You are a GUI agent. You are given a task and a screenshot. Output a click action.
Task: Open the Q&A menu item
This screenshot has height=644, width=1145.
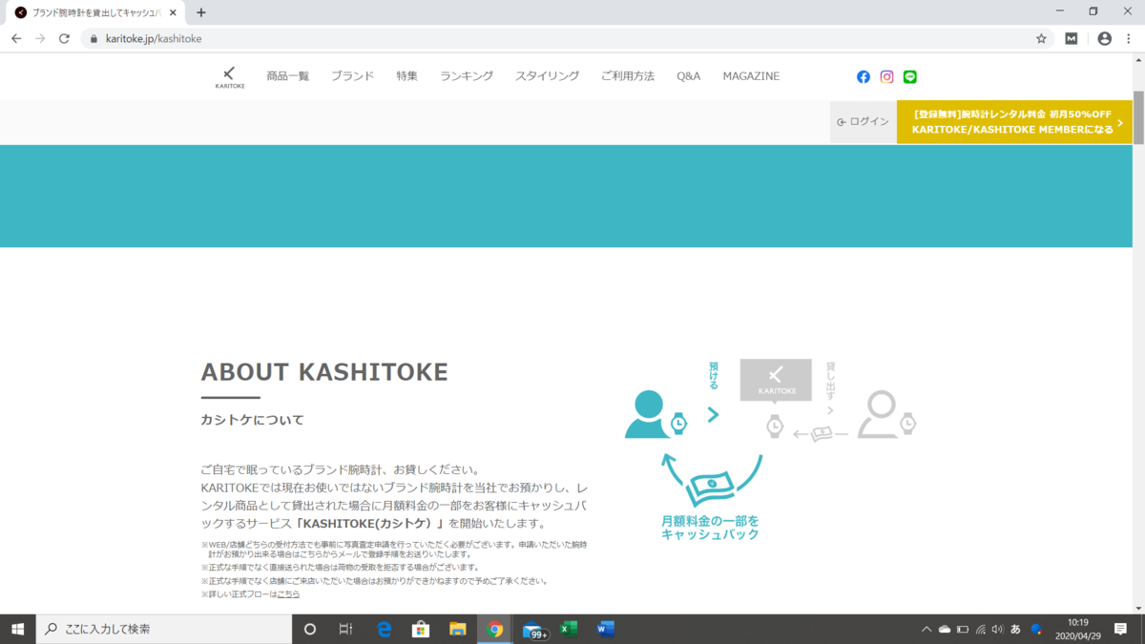(x=689, y=76)
